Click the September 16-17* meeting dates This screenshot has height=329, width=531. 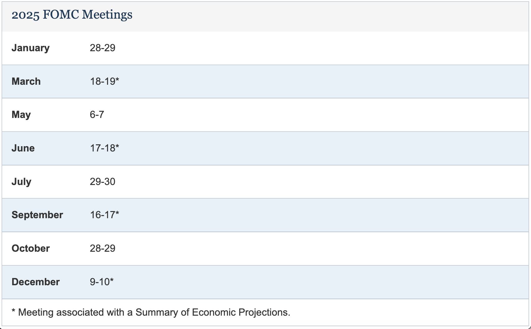(105, 215)
